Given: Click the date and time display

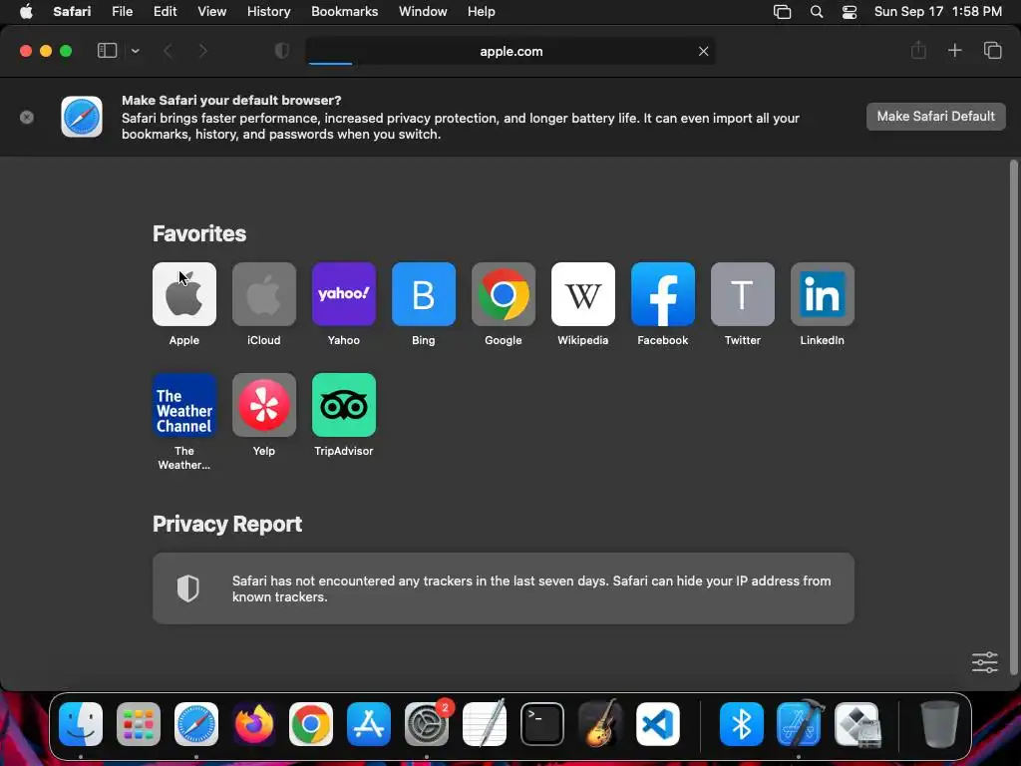Looking at the screenshot, I should click(937, 12).
